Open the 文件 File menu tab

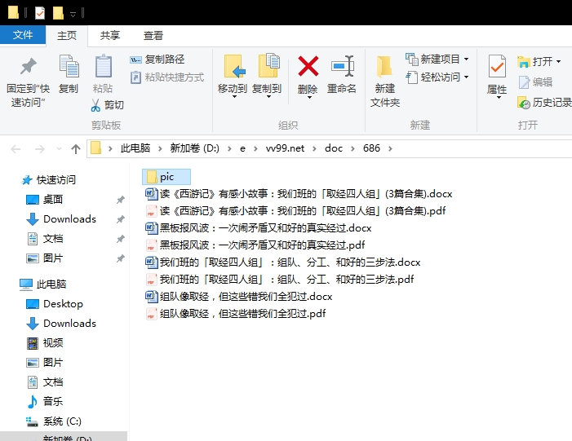click(23, 35)
